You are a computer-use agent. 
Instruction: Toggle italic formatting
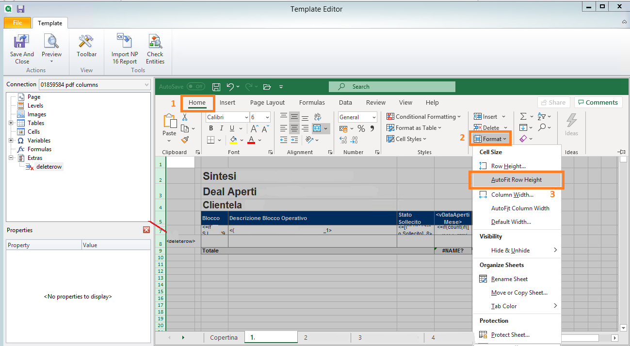pyautogui.click(x=222, y=128)
